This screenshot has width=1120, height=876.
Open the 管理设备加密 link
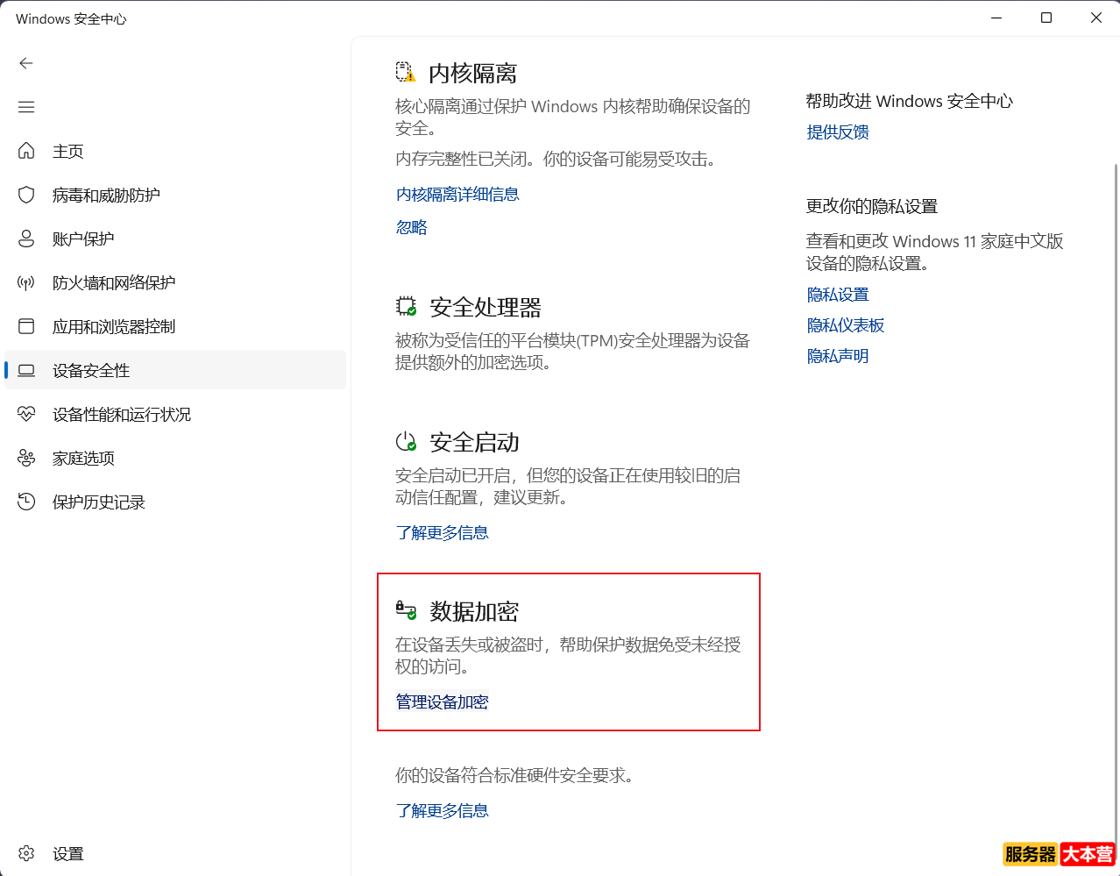[x=443, y=702]
